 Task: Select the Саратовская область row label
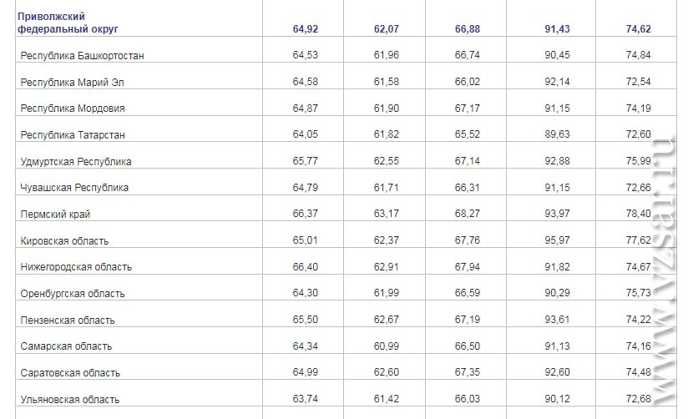click(70, 373)
